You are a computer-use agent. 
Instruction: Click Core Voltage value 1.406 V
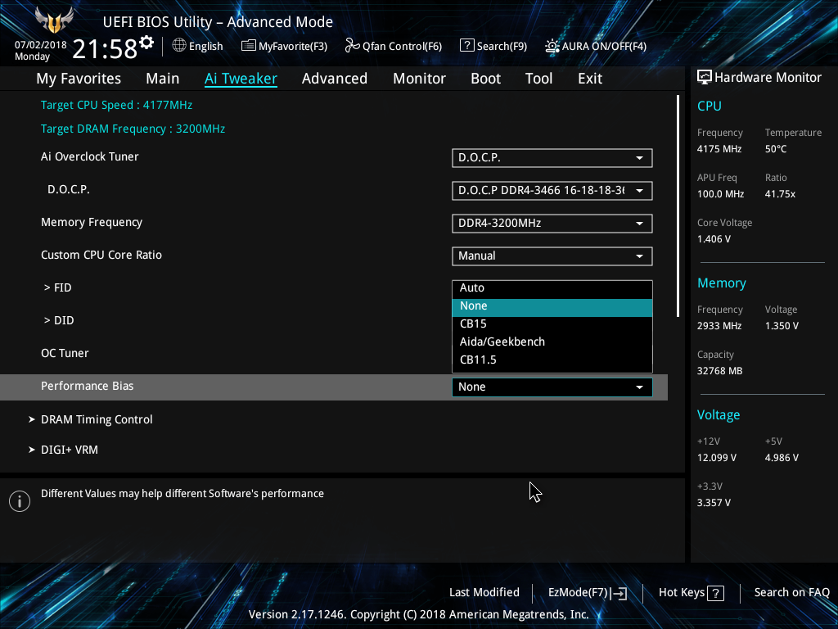714,239
